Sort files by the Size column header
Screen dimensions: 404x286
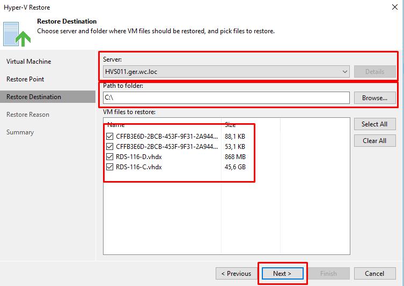tap(230, 125)
